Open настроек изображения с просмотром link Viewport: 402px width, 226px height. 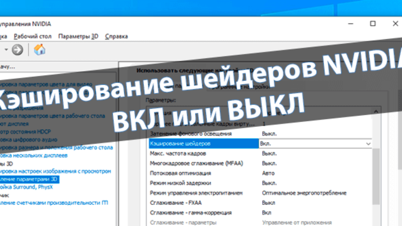point(56,171)
